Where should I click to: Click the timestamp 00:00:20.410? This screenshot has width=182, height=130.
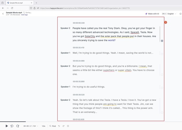(x=79, y=48)
